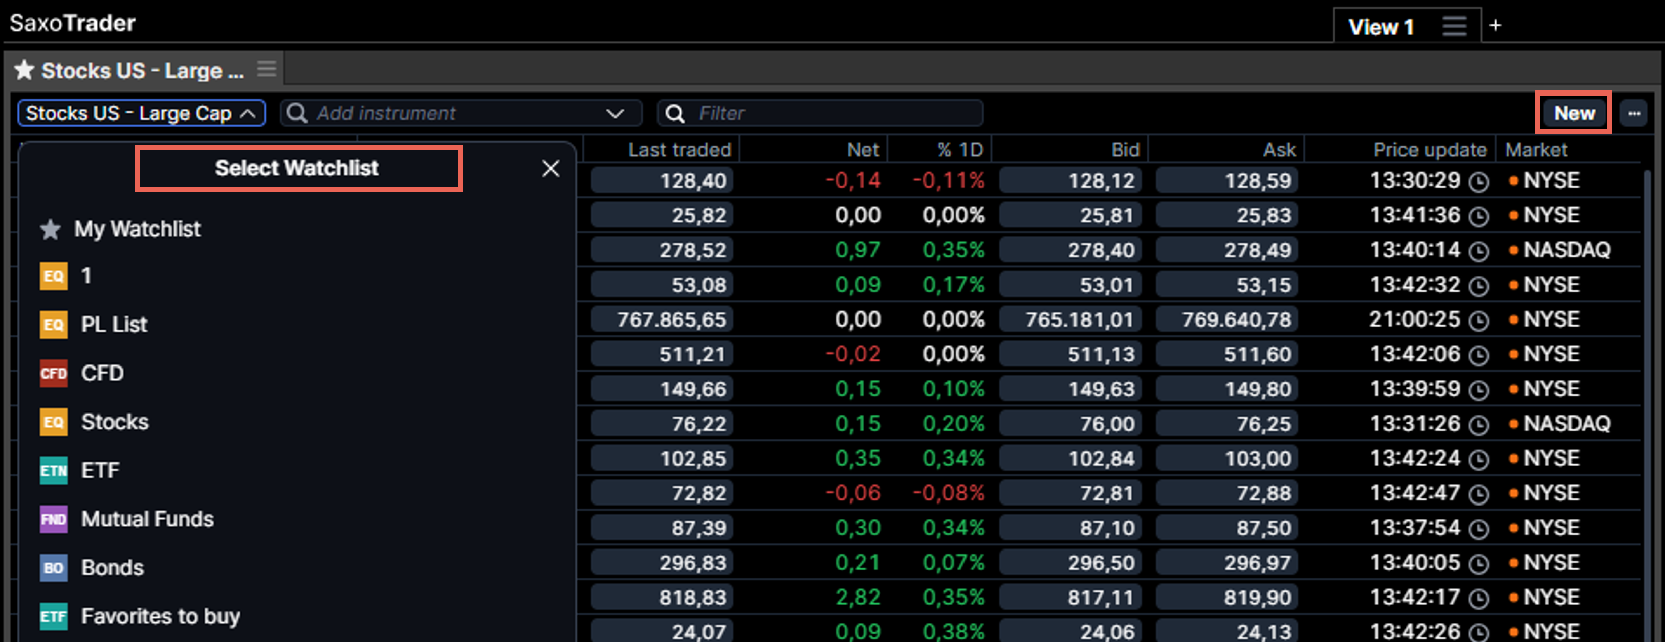Image resolution: width=1665 pixels, height=642 pixels.
Task: Toggle the star beside Stocks US - Large title
Action: coord(25,69)
